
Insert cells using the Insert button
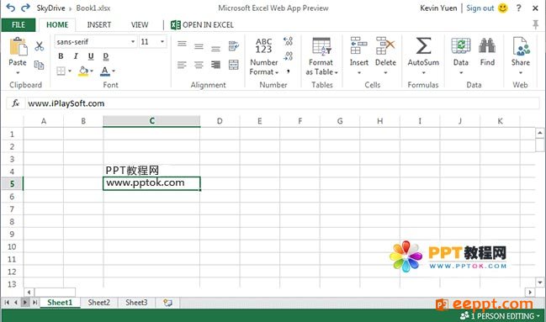point(359,55)
